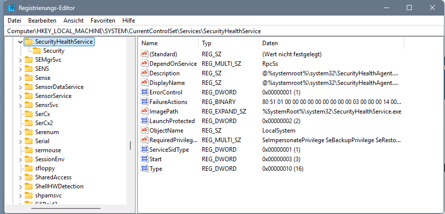Expand the SENS key
The image size is (445, 214).
click(20, 69)
